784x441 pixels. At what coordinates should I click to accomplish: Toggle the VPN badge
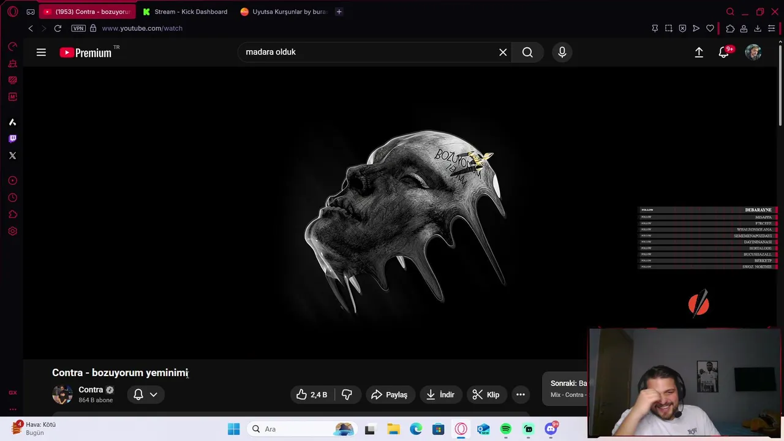(x=78, y=28)
